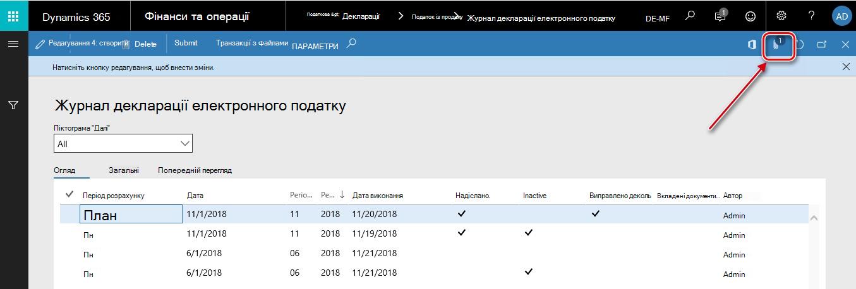Open the help question mark
This screenshot has width=856, height=289.
(x=812, y=16)
